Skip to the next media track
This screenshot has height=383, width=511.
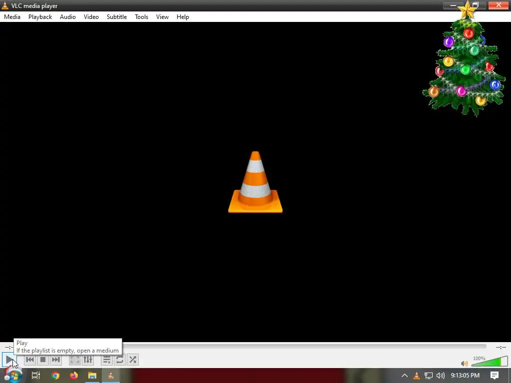(56, 360)
